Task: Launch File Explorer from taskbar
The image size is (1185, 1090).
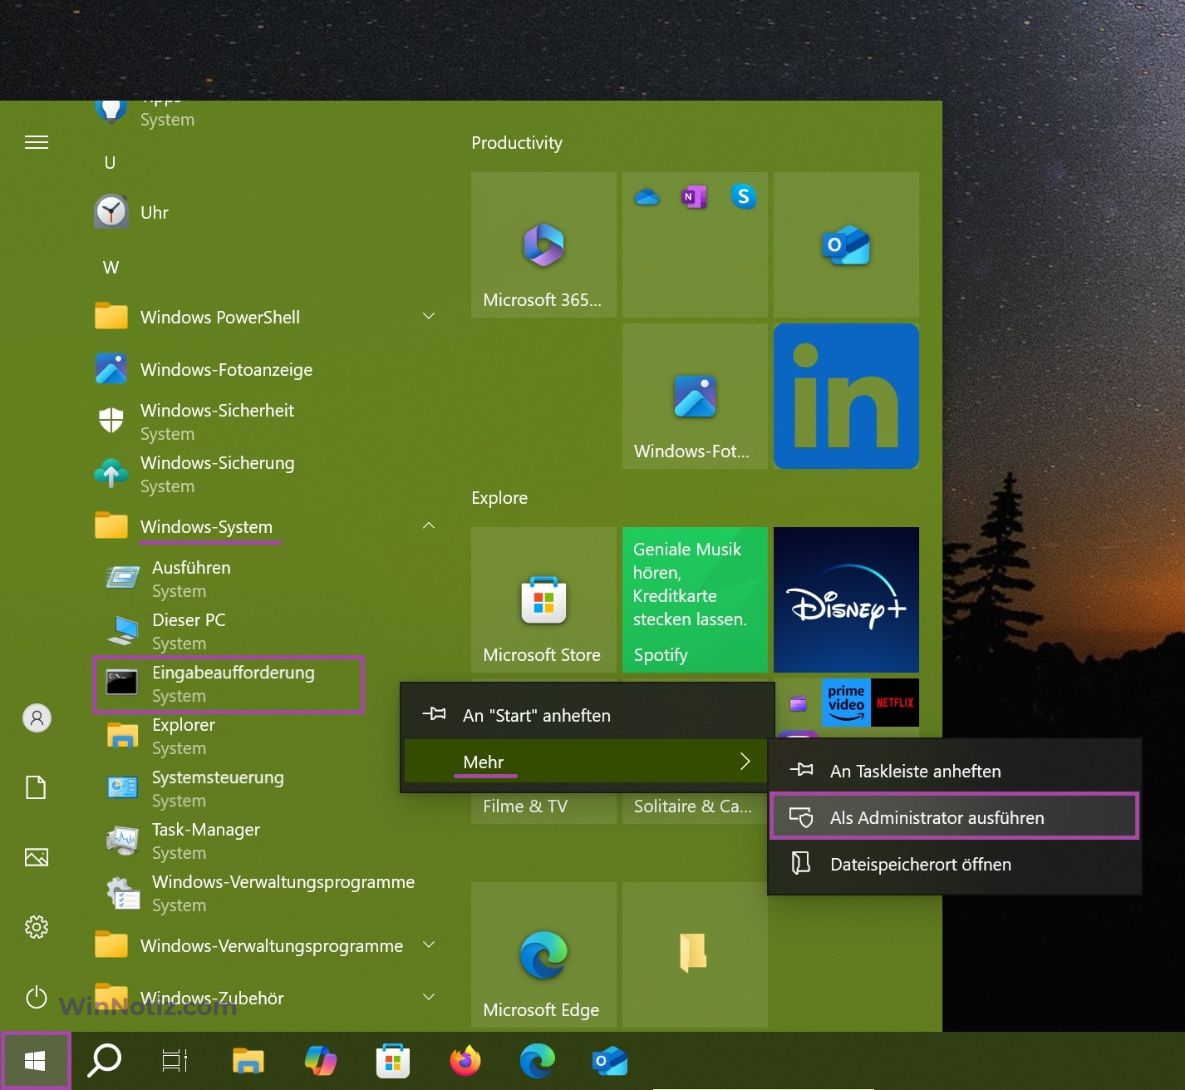Action: tap(248, 1060)
